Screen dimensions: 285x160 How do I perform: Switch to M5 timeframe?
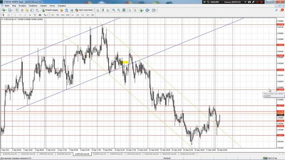point(57,15)
